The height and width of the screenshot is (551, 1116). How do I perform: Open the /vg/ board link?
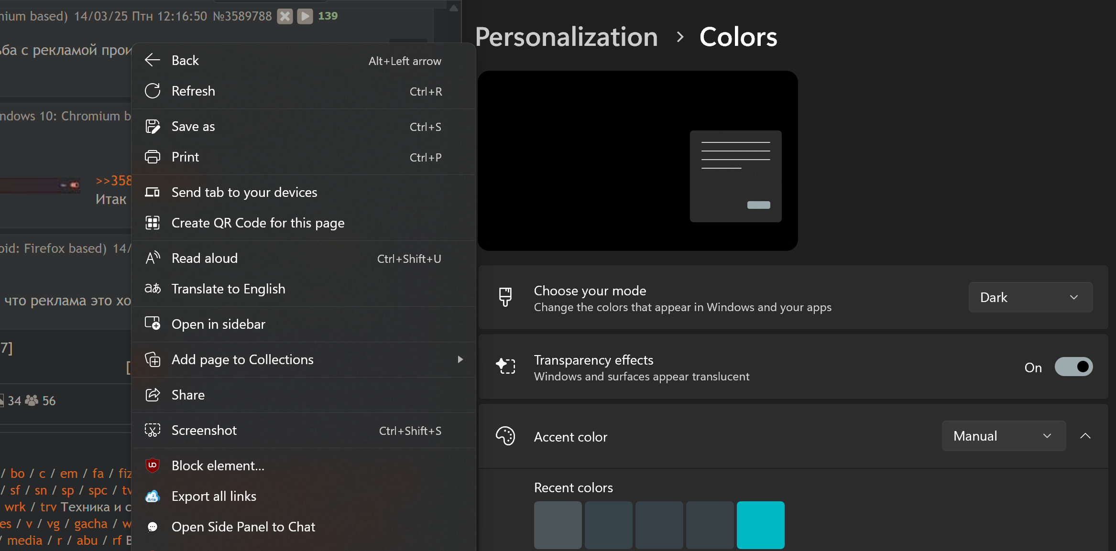click(53, 524)
